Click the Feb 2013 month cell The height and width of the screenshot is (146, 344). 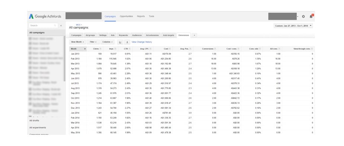tap(75, 59)
